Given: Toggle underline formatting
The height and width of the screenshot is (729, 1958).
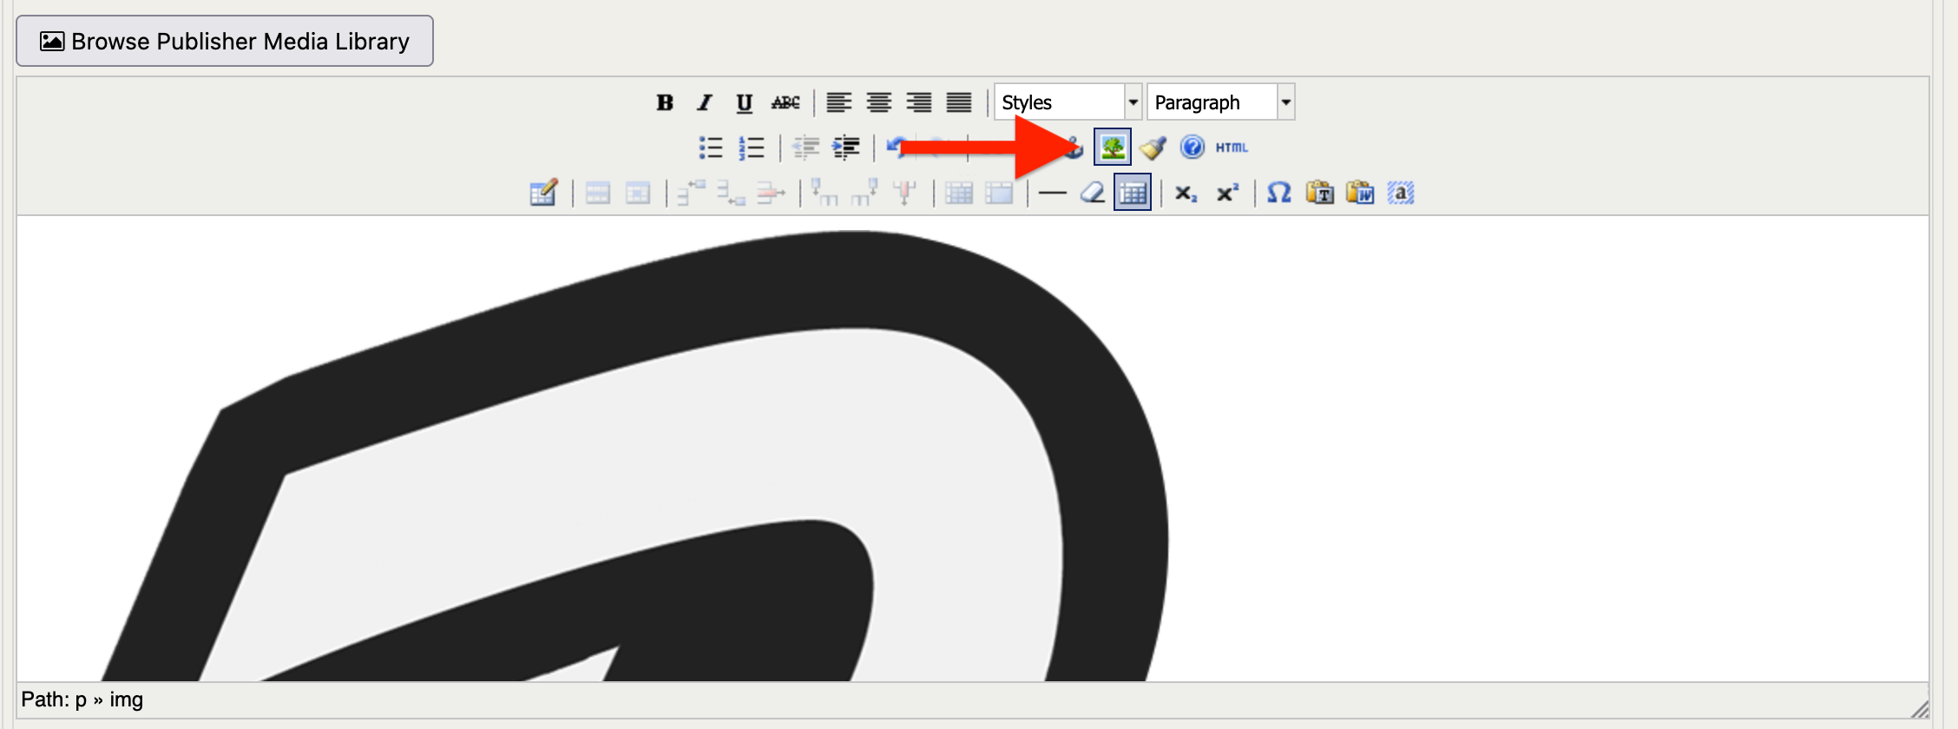Looking at the screenshot, I should (x=745, y=102).
